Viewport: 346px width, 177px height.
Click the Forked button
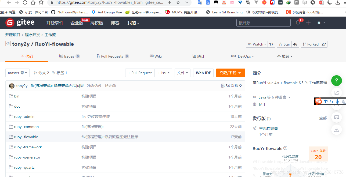pos(311,44)
